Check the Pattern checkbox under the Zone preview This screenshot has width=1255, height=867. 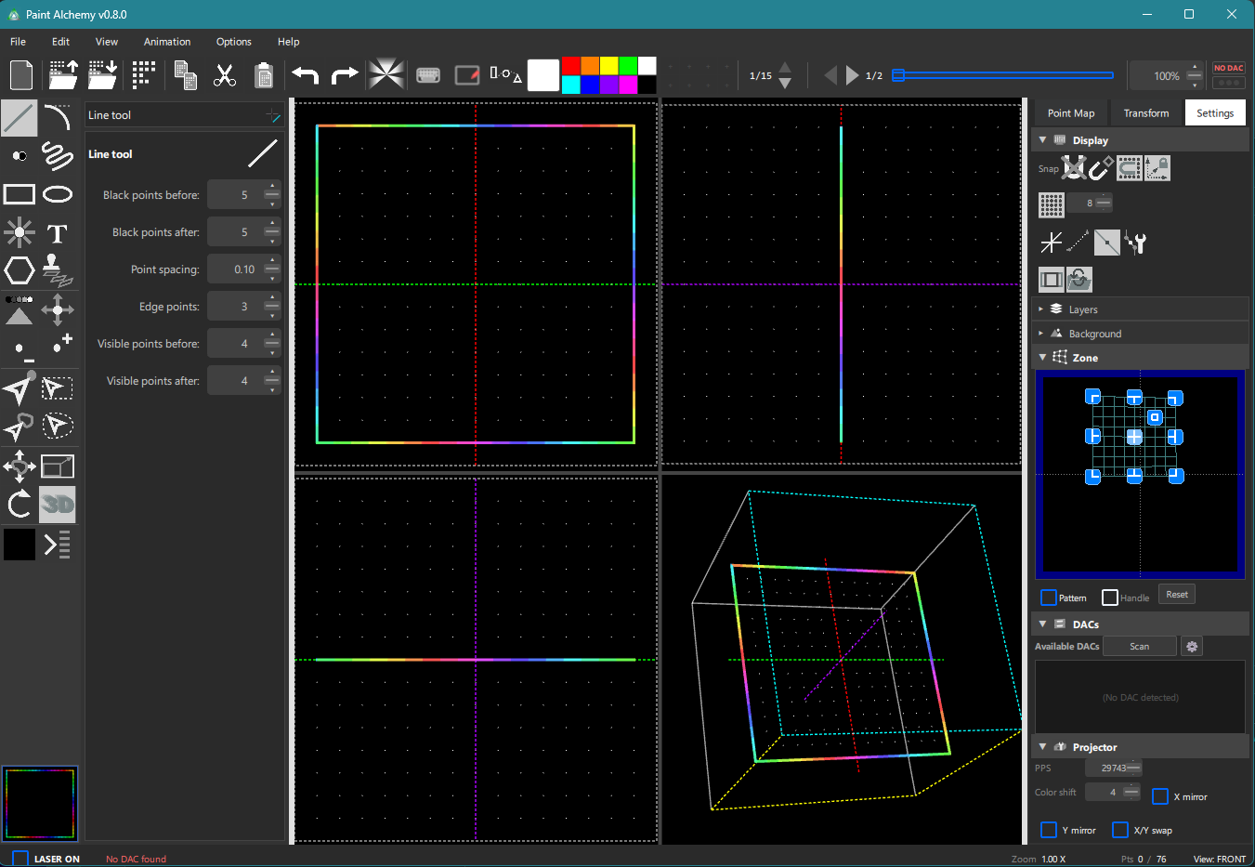(x=1050, y=598)
